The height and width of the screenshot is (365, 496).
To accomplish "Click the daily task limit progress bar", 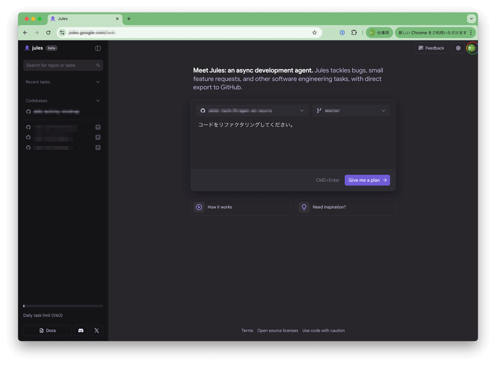I will 63,306.
